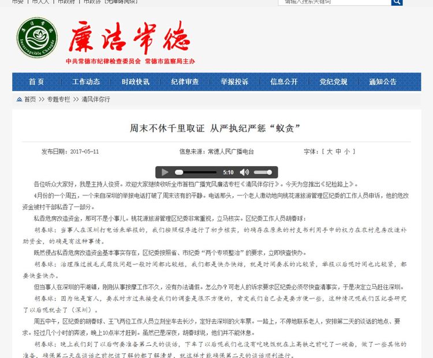Screen dimensions: 433x358
Task: Click the article title 周末不休千里取证
Action: pos(167,128)
